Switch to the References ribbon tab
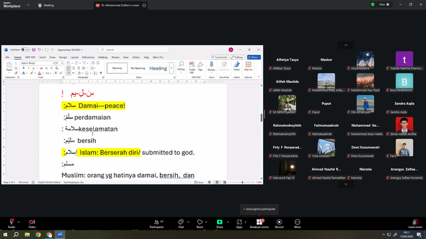The width and height of the screenshot is (426, 239). (x=89, y=58)
